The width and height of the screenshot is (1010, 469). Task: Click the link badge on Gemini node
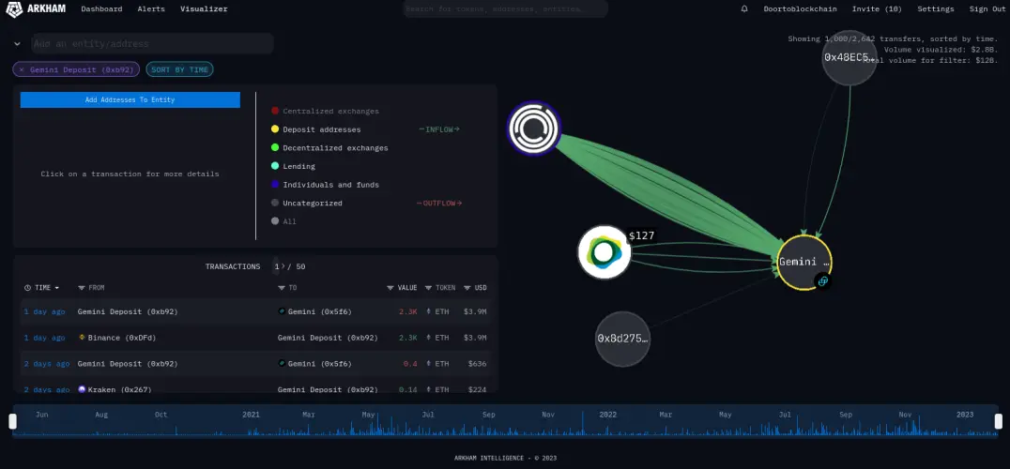pos(822,281)
